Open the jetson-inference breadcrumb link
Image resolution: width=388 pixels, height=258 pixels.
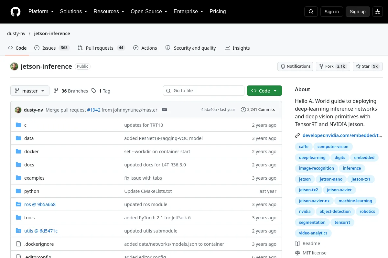click(x=52, y=34)
